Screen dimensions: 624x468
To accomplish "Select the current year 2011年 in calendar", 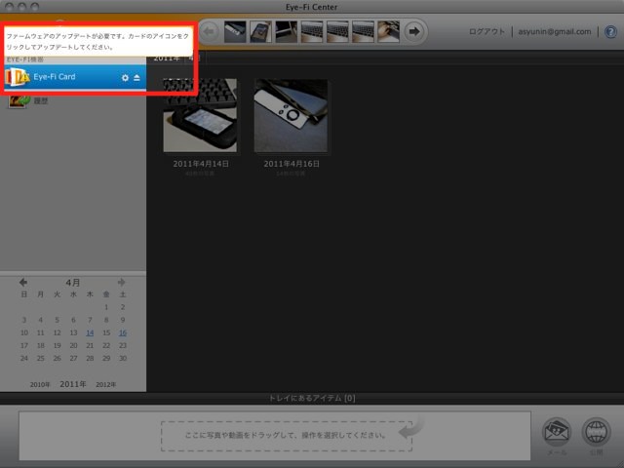I will tap(73, 384).
